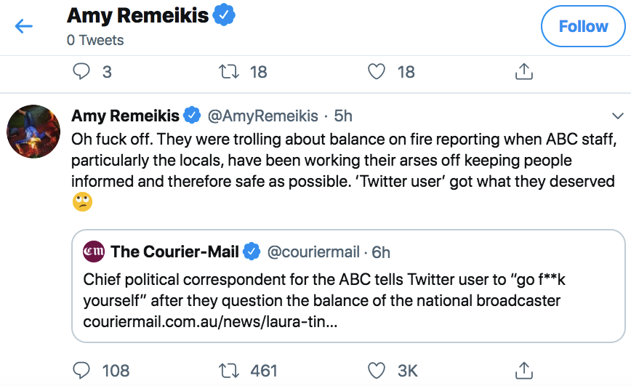This screenshot has width=631, height=386.
Task: Retweet the top tweet with 18 retweets
Action: point(229,71)
